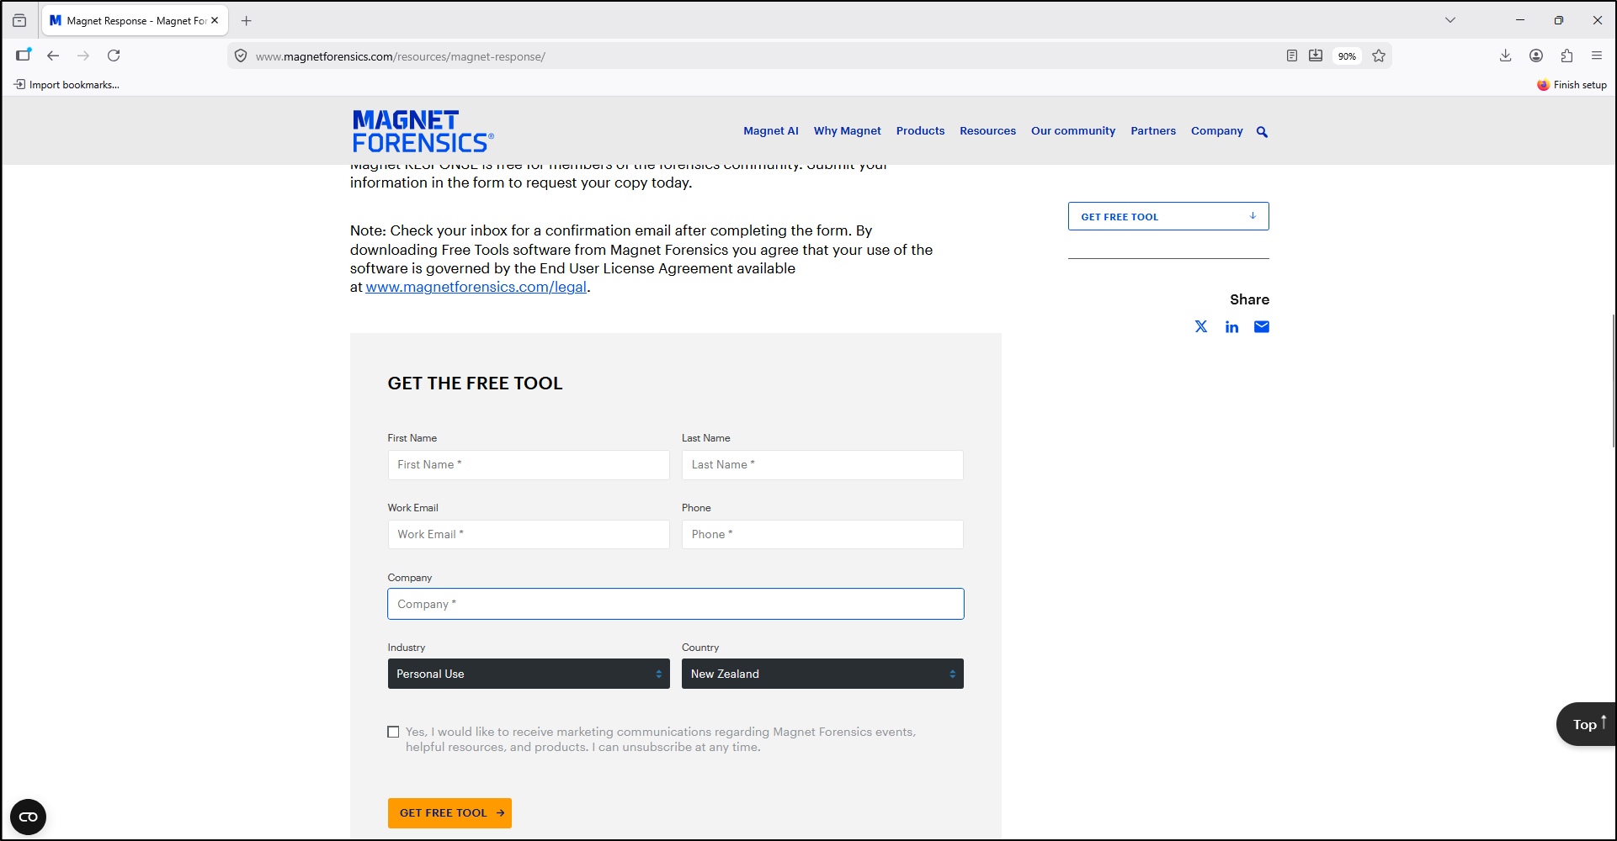Open the extensions puzzle icon
The width and height of the screenshot is (1617, 841).
click(x=1566, y=56)
